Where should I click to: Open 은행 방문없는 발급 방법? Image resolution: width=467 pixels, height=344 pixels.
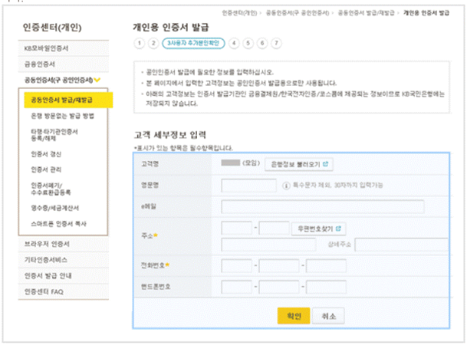(x=62, y=116)
